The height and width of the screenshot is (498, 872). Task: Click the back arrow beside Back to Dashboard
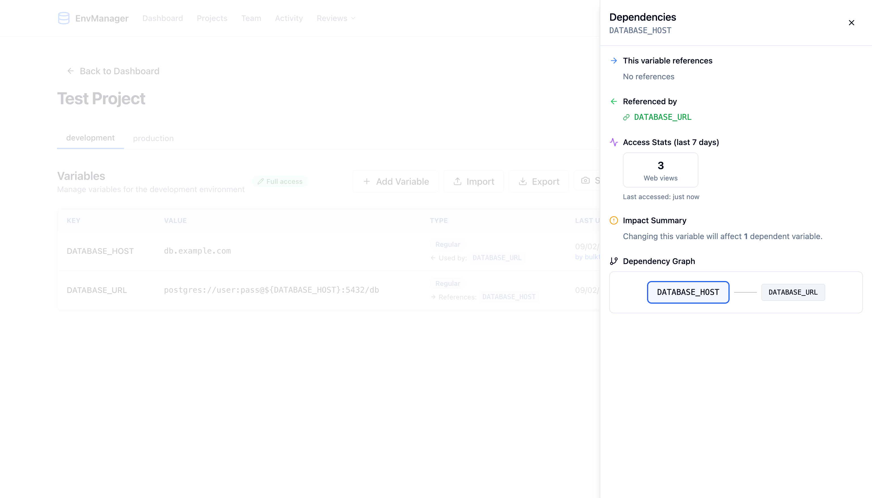point(70,71)
